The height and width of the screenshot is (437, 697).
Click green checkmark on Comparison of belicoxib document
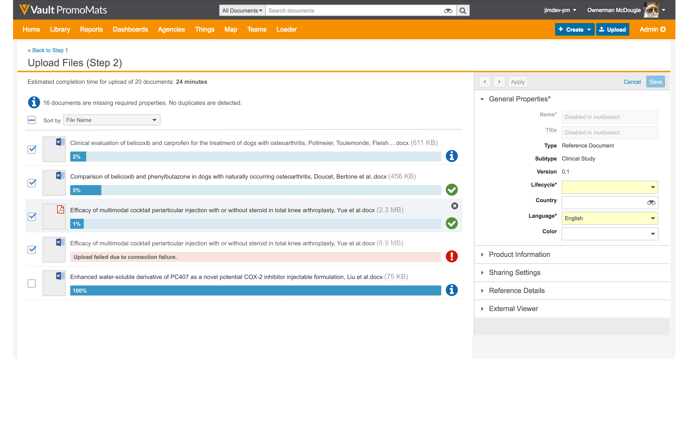point(452,190)
